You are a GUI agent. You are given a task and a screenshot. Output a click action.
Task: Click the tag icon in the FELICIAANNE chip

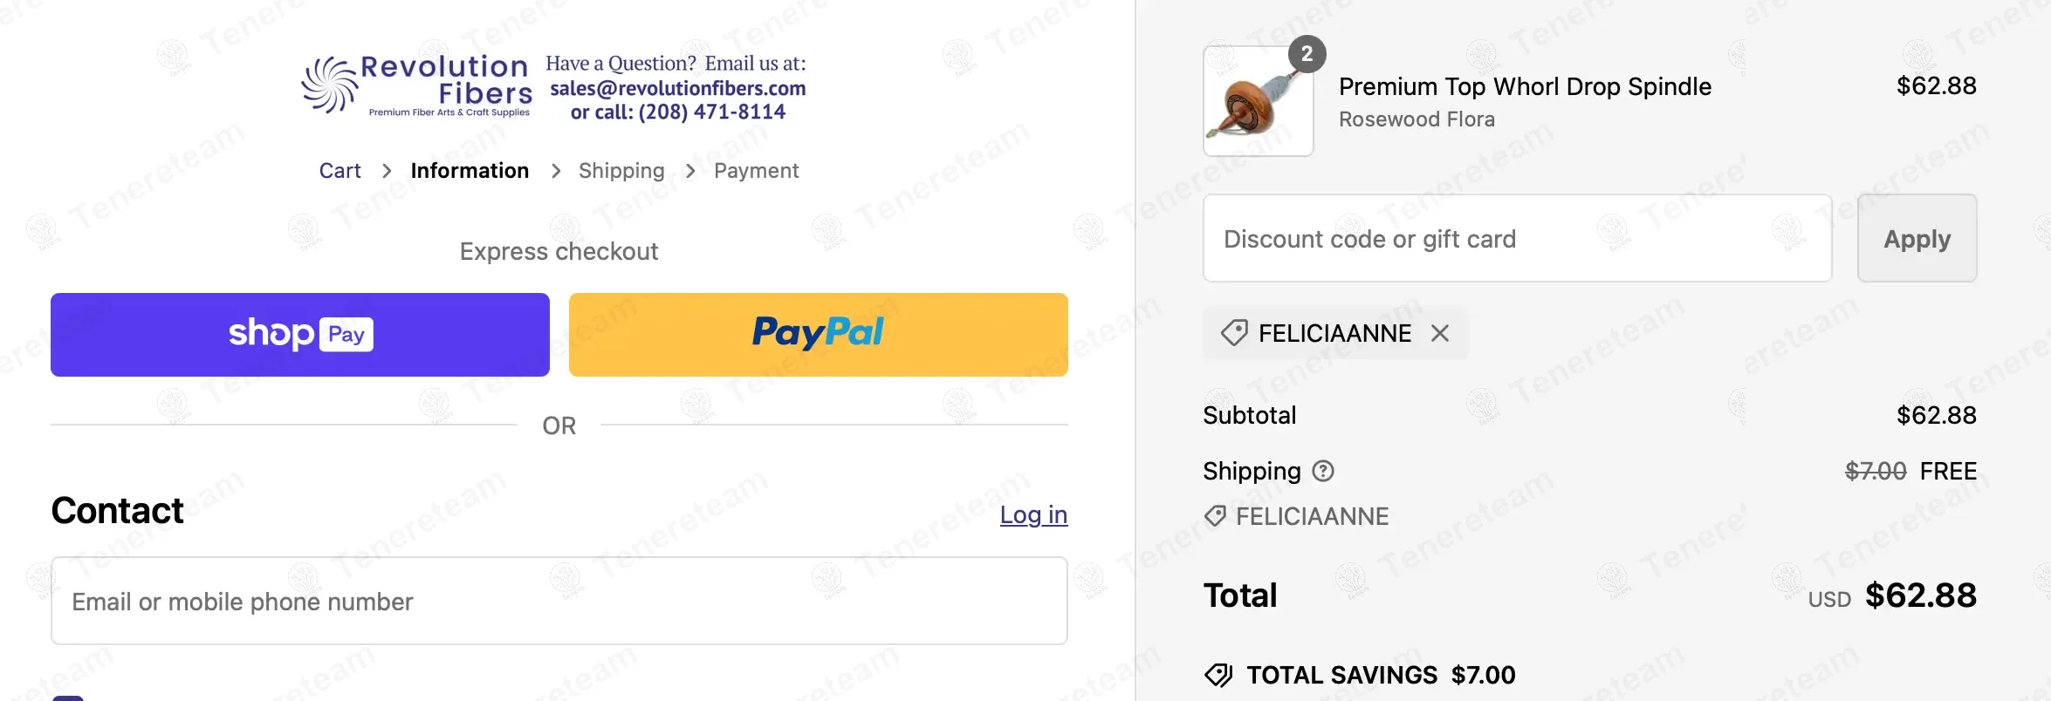point(1234,333)
